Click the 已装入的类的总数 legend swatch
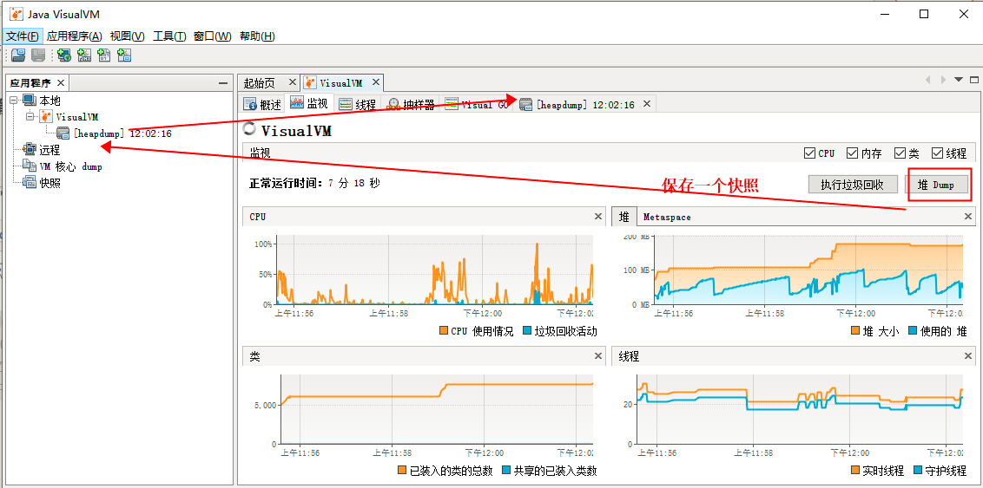983x488 pixels. click(x=402, y=470)
